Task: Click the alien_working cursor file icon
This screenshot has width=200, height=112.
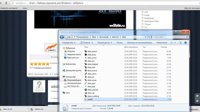Action: pyautogui.click(x=86, y=96)
